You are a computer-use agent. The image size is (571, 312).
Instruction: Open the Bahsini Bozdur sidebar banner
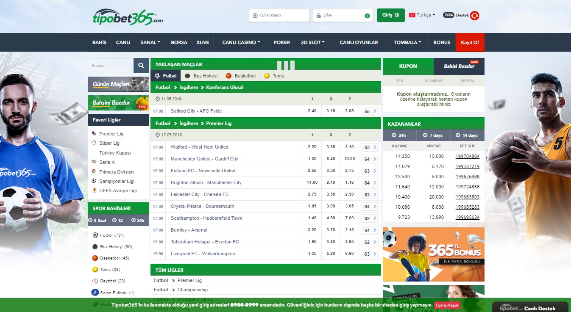point(118,103)
